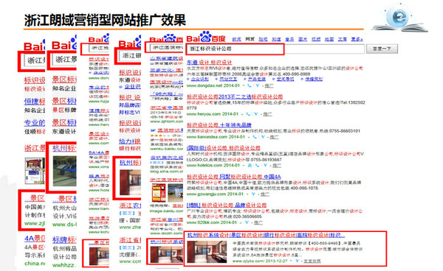443x271 pixels.
Task: Switch to the 图片 tab
Action: pyautogui.click(x=303, y=39)
